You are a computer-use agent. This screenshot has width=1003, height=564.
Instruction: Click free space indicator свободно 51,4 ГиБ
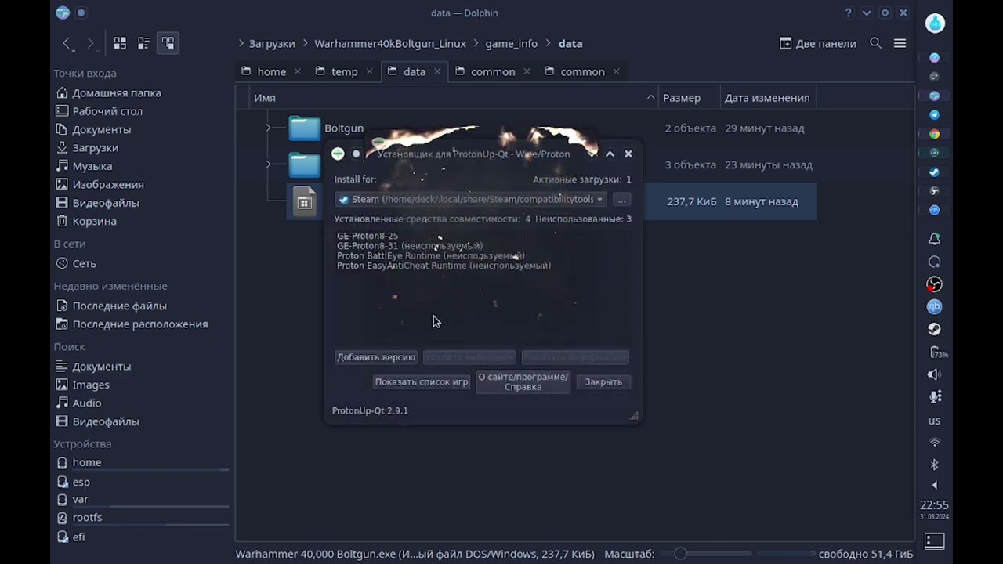click(x=866, y=554)
